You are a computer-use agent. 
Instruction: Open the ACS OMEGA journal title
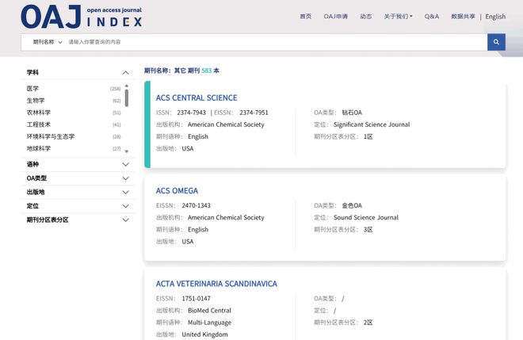(177, 191)
